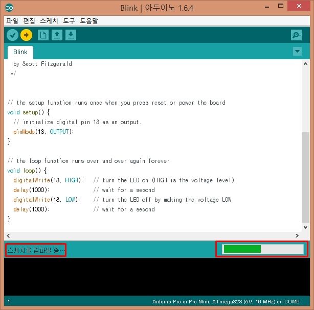Maximize the Arduino window
Image resolution: width=314 pixels, height=310 pixels.
281,6
